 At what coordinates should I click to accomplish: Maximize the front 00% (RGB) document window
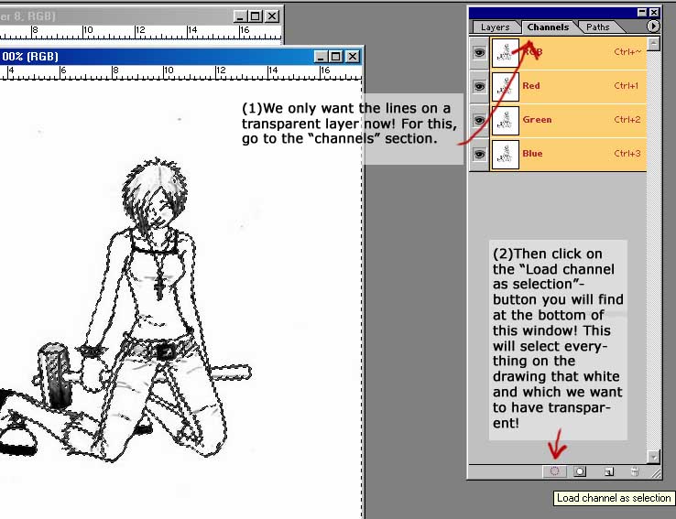click(336, 57)
